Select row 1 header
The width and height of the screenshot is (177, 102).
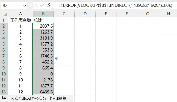point(4,20)
